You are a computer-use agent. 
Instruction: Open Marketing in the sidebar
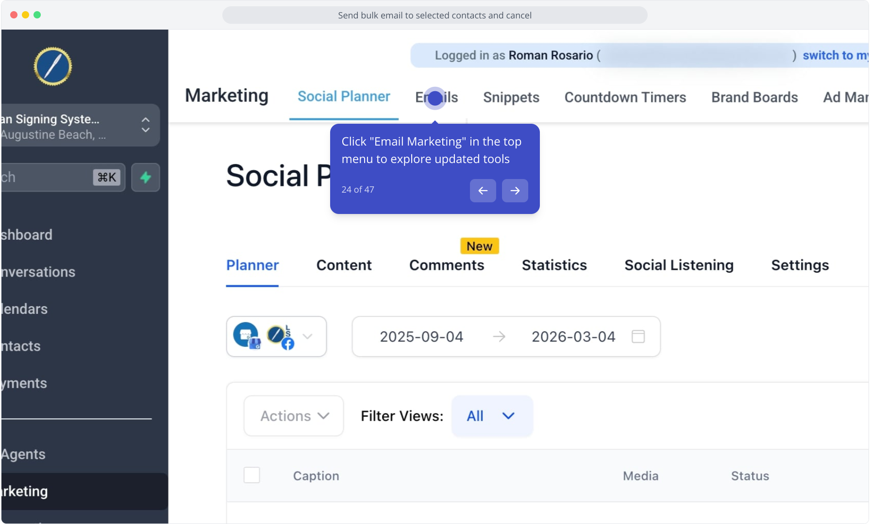coord(84,491)
